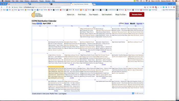Switch calendar to Month view
The height and width of the screenshot is (101, 179).
132,23
